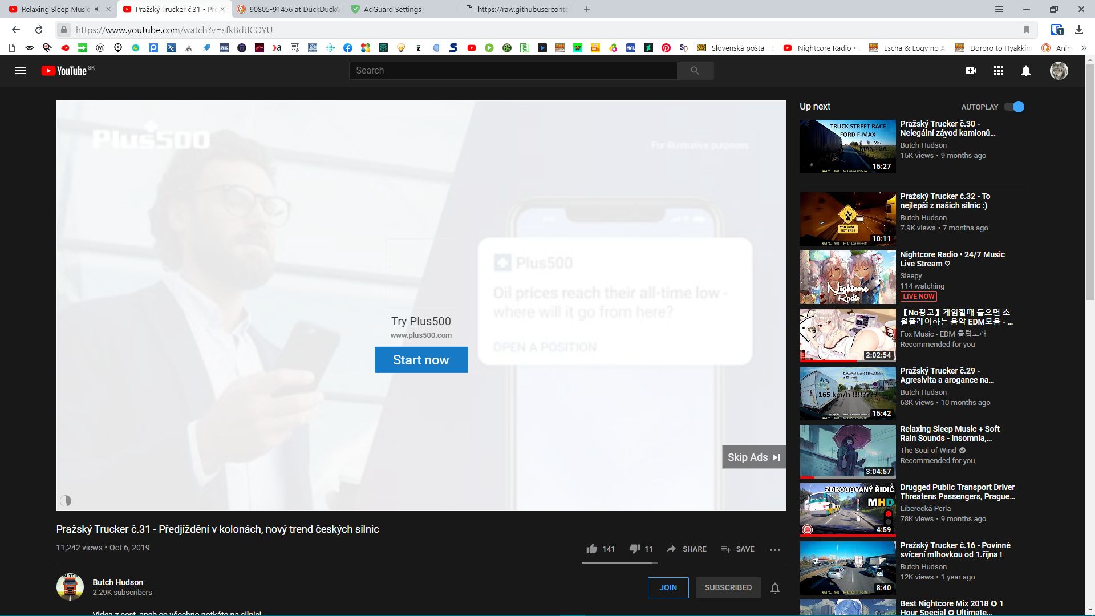
Task: Switch to raw.githubusercontent tab
Action: [517, 9]
